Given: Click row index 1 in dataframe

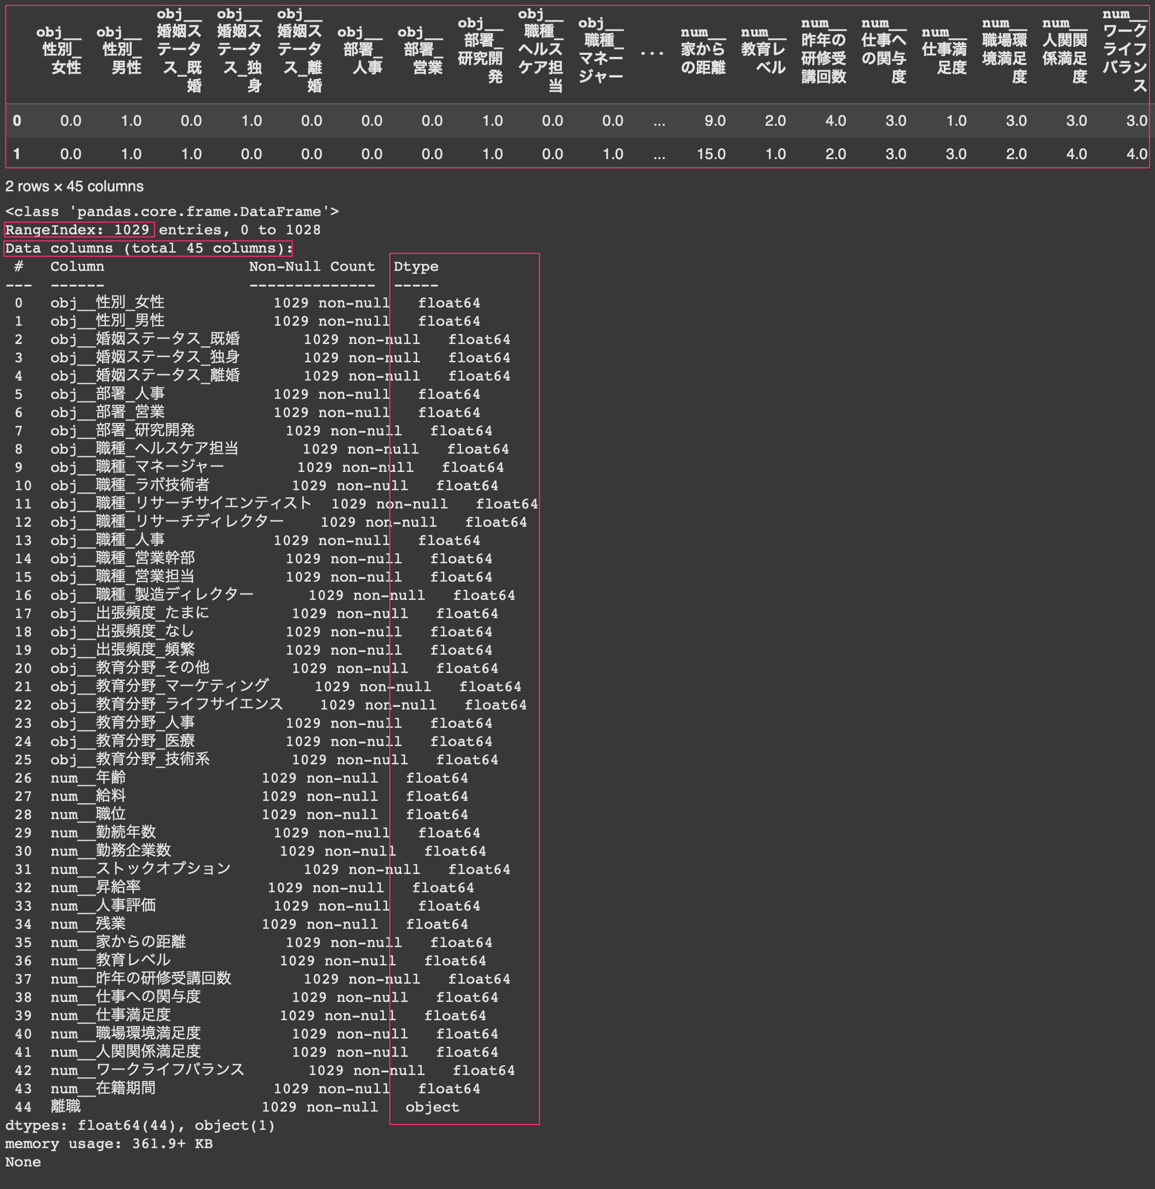Looking at the screenshot, I should [17, 154].
